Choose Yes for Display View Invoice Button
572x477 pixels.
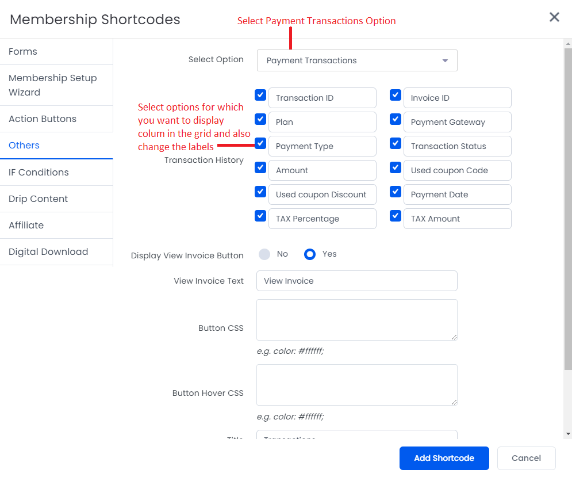[x=310, y=254]
